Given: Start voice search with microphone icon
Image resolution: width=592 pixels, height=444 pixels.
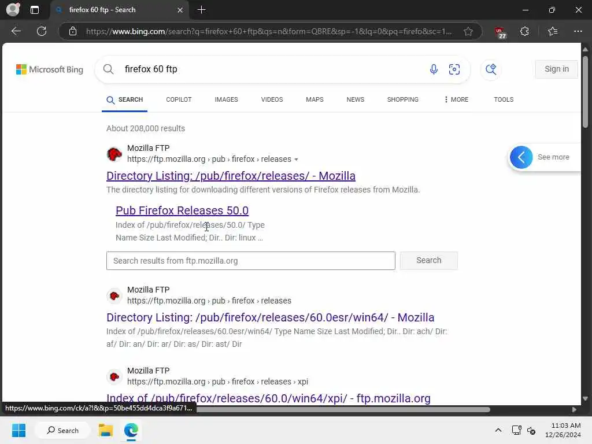Looking at the screenshot, I should [x=434, y=69].
